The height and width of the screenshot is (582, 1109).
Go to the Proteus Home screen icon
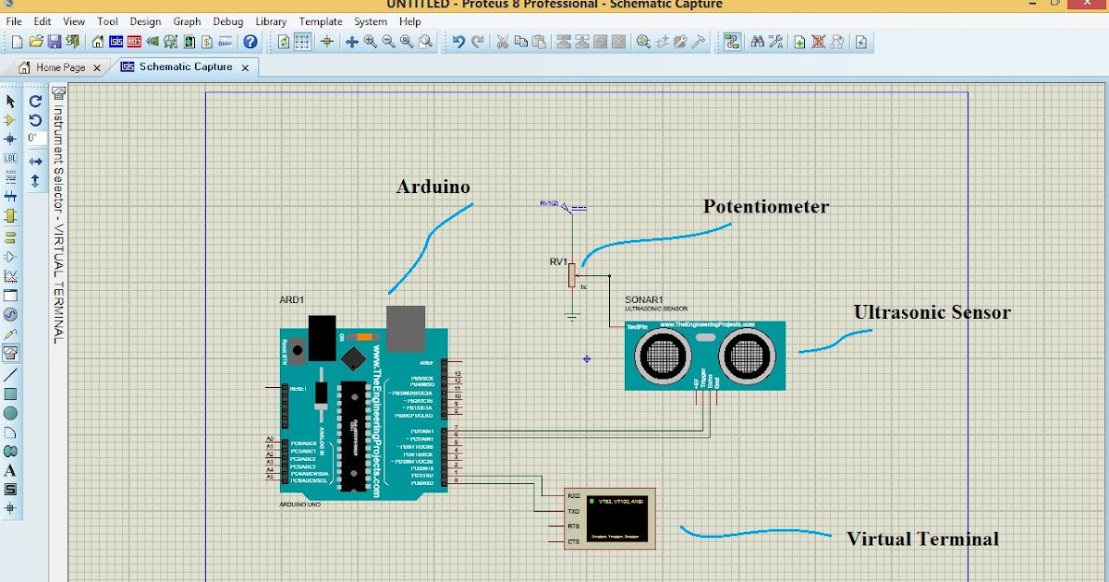pyautogui.click(x=96, y=42)
